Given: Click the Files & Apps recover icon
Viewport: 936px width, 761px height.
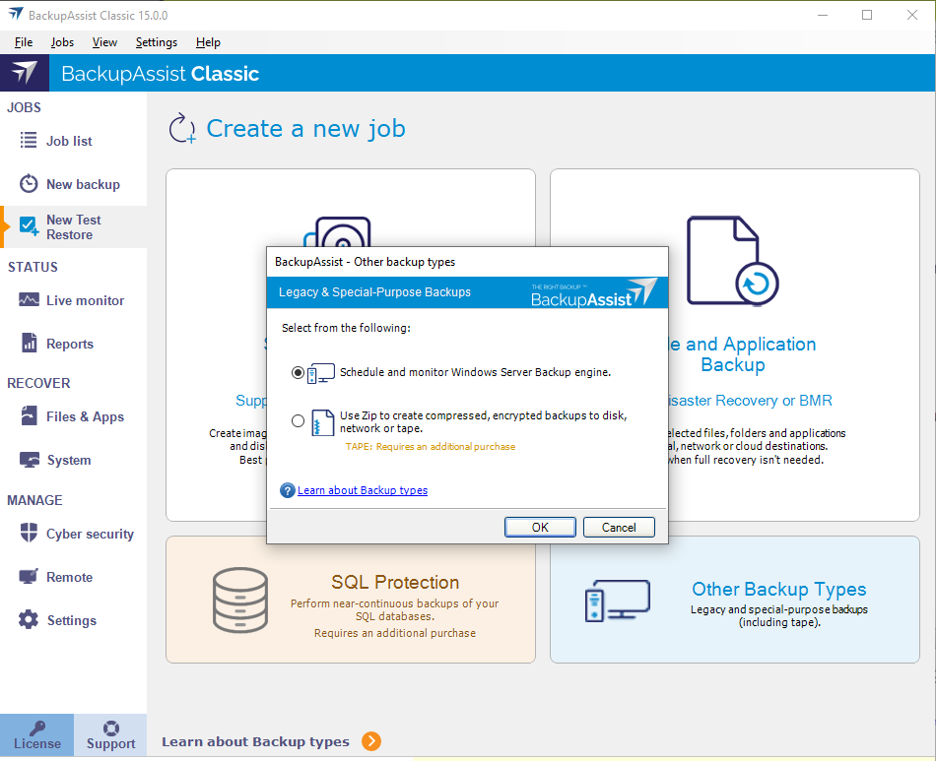Looking at the screenshot, I should (x=29, y=416).
